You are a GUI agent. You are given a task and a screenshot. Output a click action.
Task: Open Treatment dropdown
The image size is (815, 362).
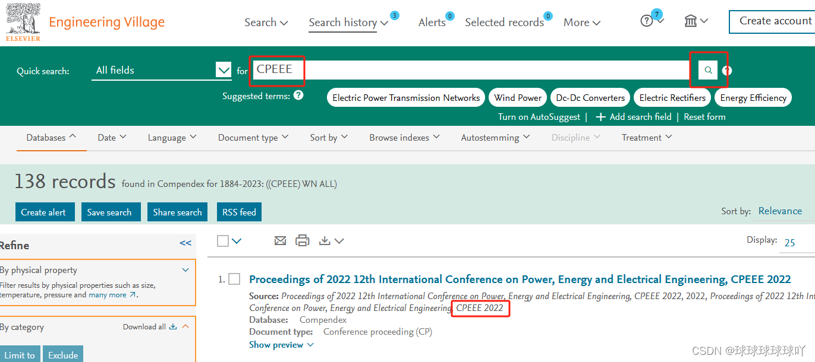[647, 137]
